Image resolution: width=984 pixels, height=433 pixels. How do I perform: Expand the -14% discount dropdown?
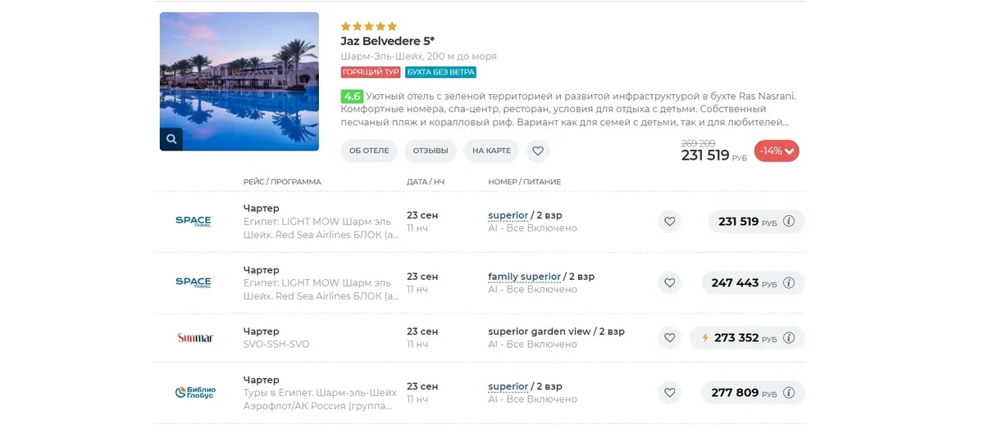[x=777, y=151]
